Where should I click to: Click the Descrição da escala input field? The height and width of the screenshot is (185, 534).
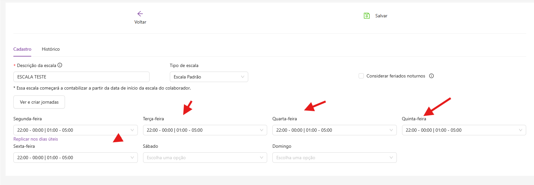81,77
